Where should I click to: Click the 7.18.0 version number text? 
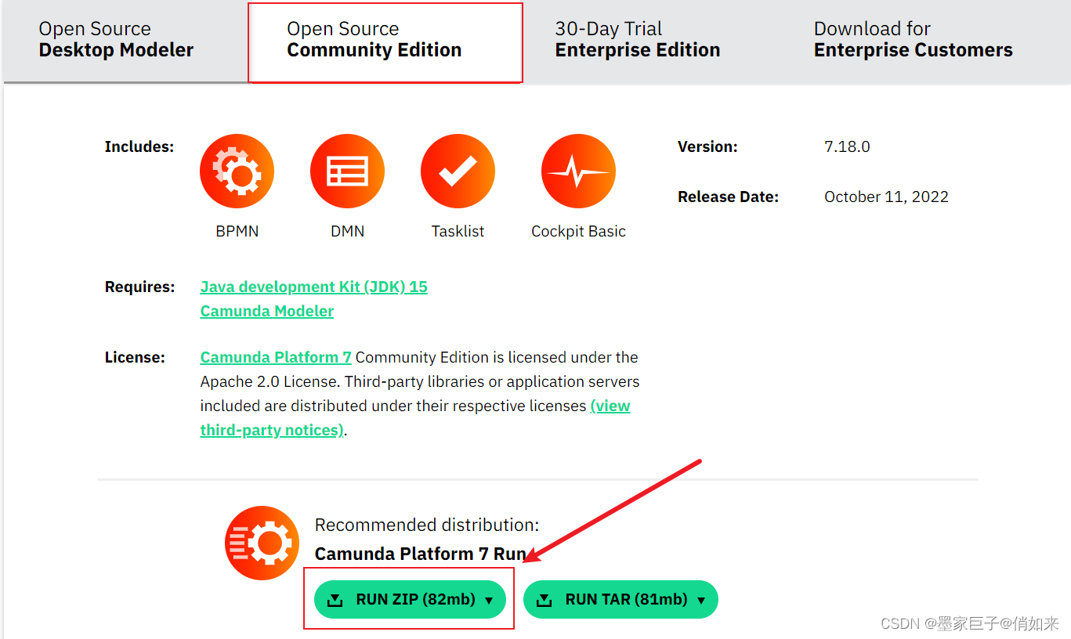pos(847,146)
